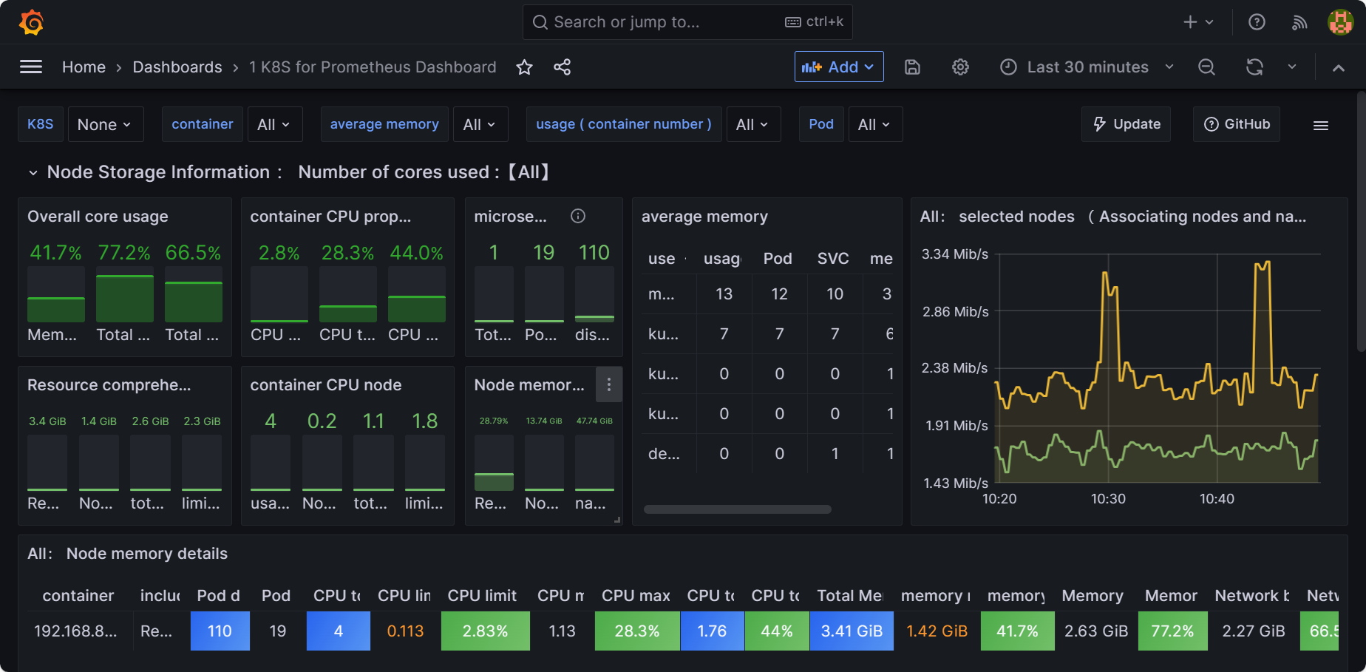Click All: Node memory details panel title
This screenshot has width=1366, height=672.
(x=127, y=554)
